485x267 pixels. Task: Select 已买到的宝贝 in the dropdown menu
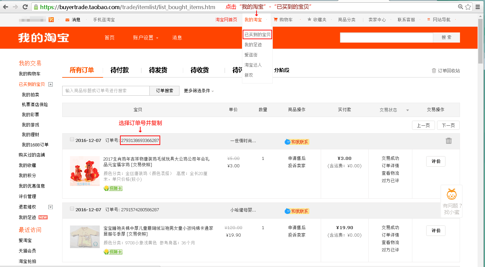click(257, 34)
